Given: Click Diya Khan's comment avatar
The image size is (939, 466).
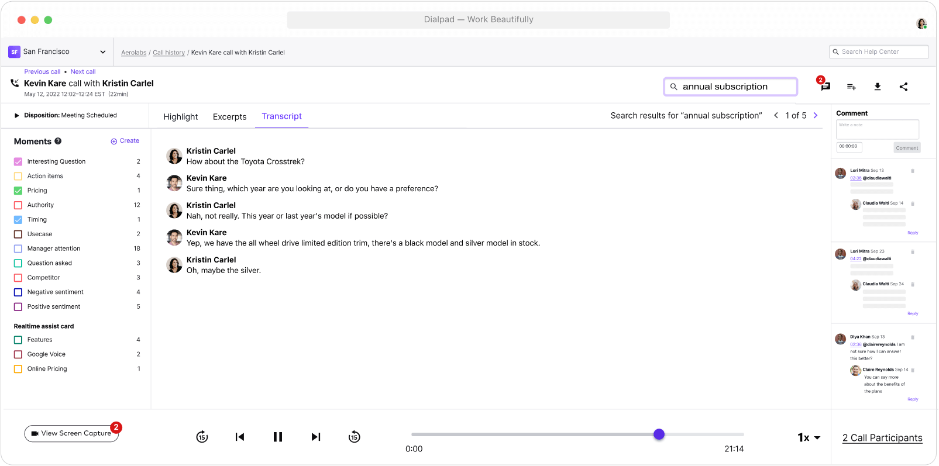Looking at the screenshot, I should [x=840, y=339].
